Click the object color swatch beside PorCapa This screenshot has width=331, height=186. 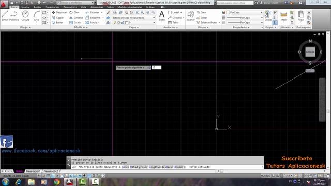(228, 12)
